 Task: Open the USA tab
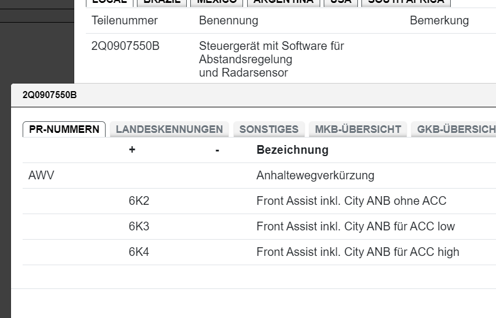click(x=339, y=2)
